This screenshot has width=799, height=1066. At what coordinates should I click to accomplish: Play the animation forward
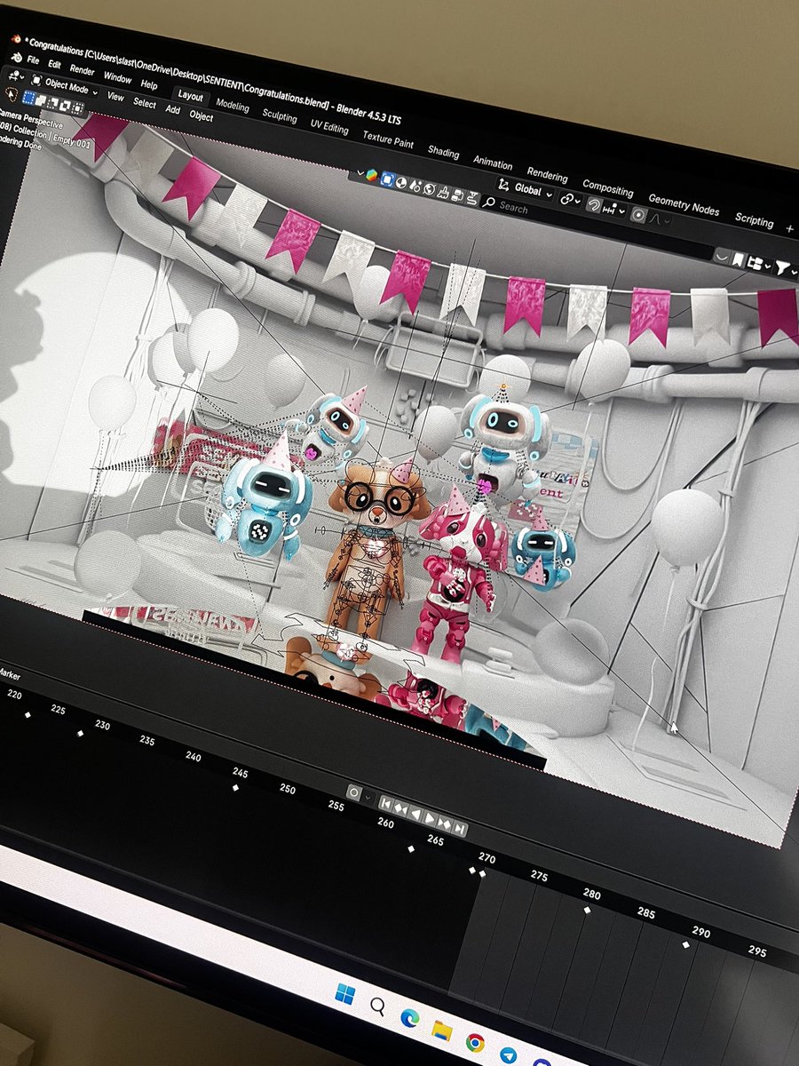pos(430,818)
